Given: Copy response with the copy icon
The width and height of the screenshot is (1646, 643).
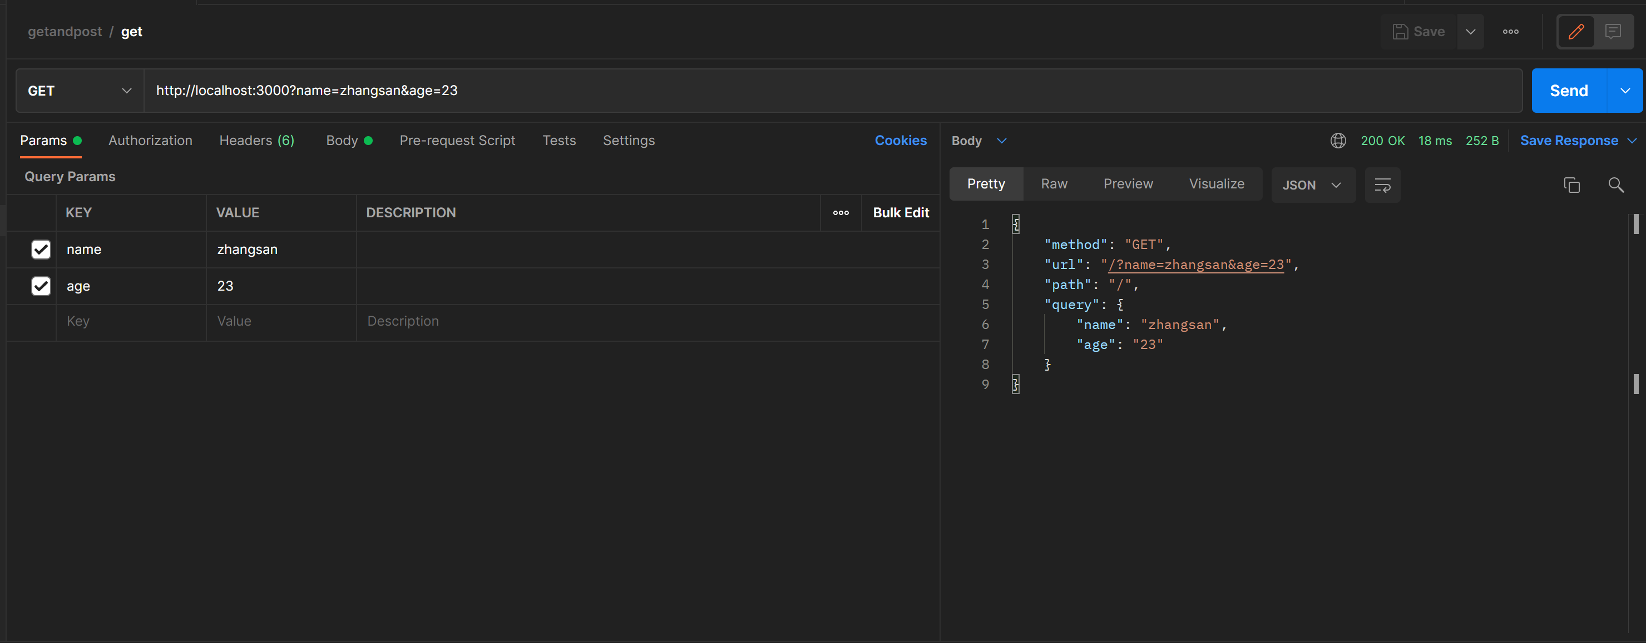Looking at the screenshot, I should click(1572, 185).
